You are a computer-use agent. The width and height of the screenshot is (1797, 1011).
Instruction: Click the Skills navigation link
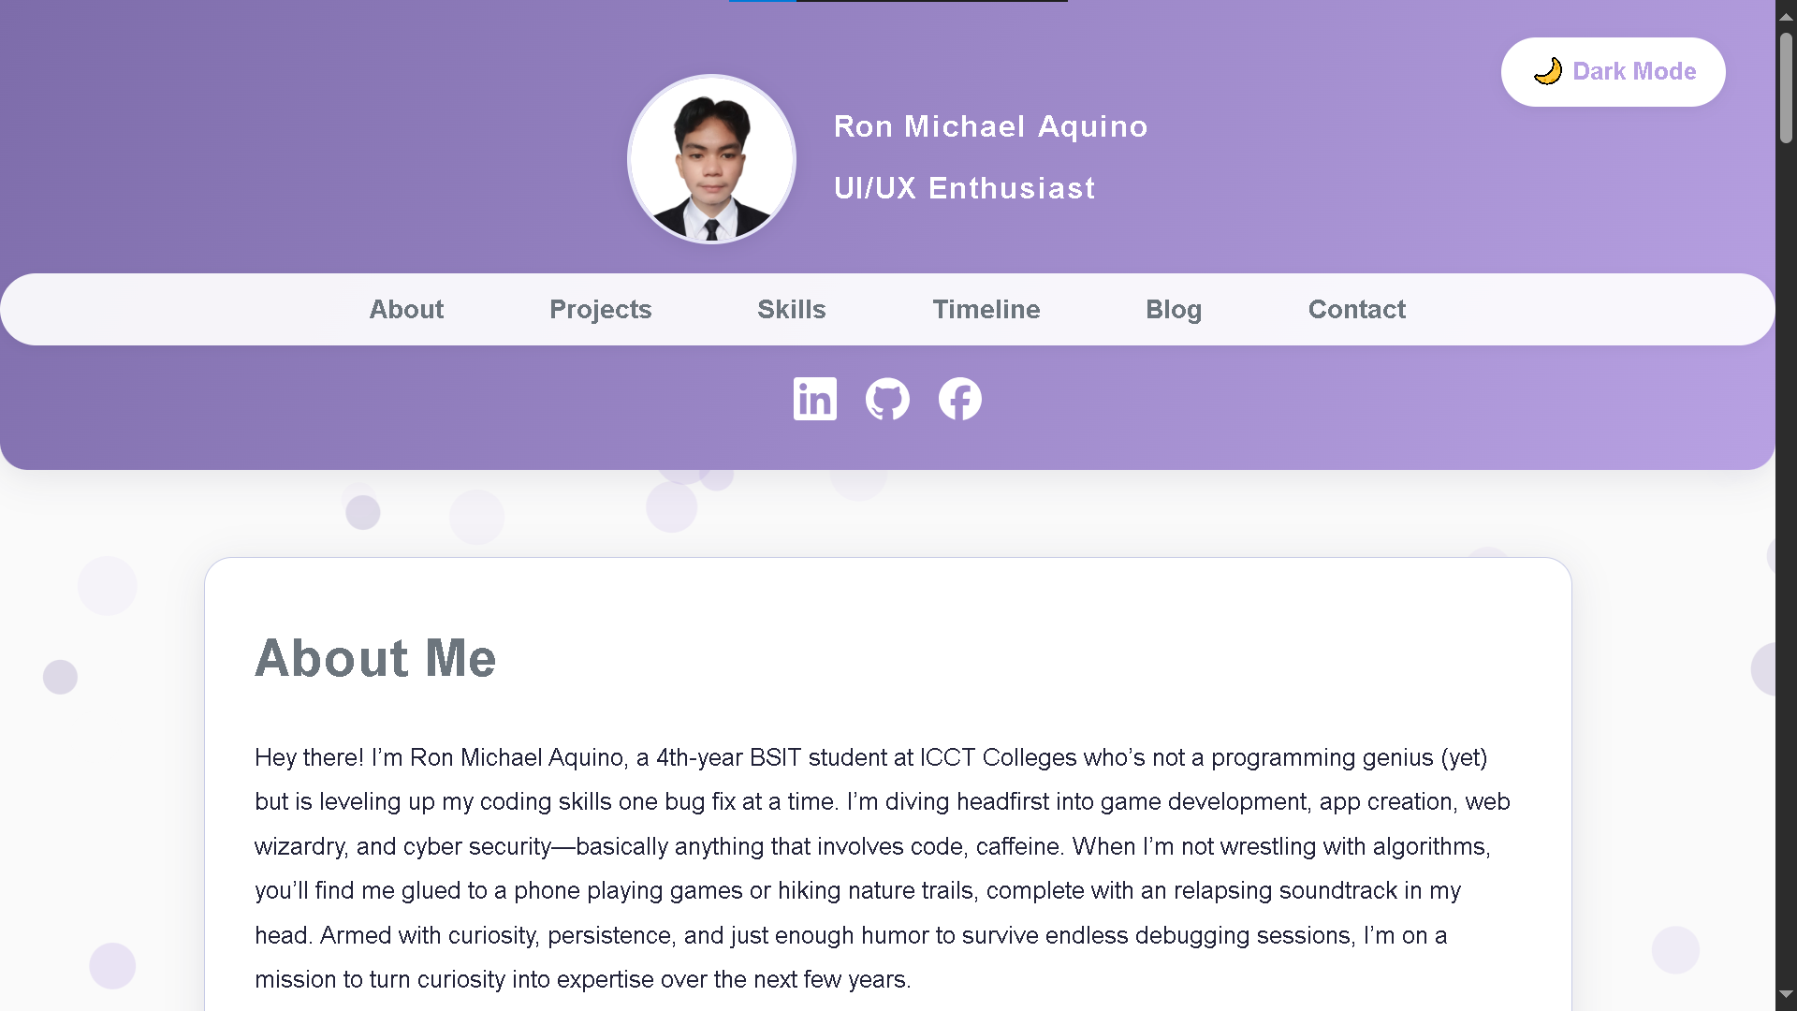pyautogui.click(x=791, y=309)
